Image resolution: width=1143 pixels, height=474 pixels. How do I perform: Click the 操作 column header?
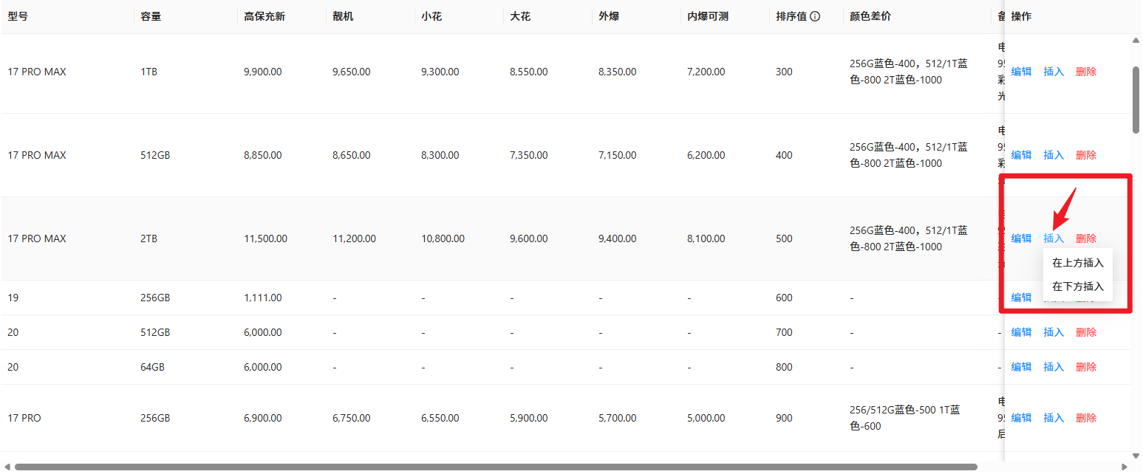click(x=1021, y=16)
